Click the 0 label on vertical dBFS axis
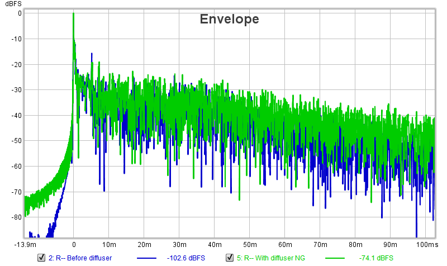Viewport: 447px width, 266px height. tap(18, 13)
